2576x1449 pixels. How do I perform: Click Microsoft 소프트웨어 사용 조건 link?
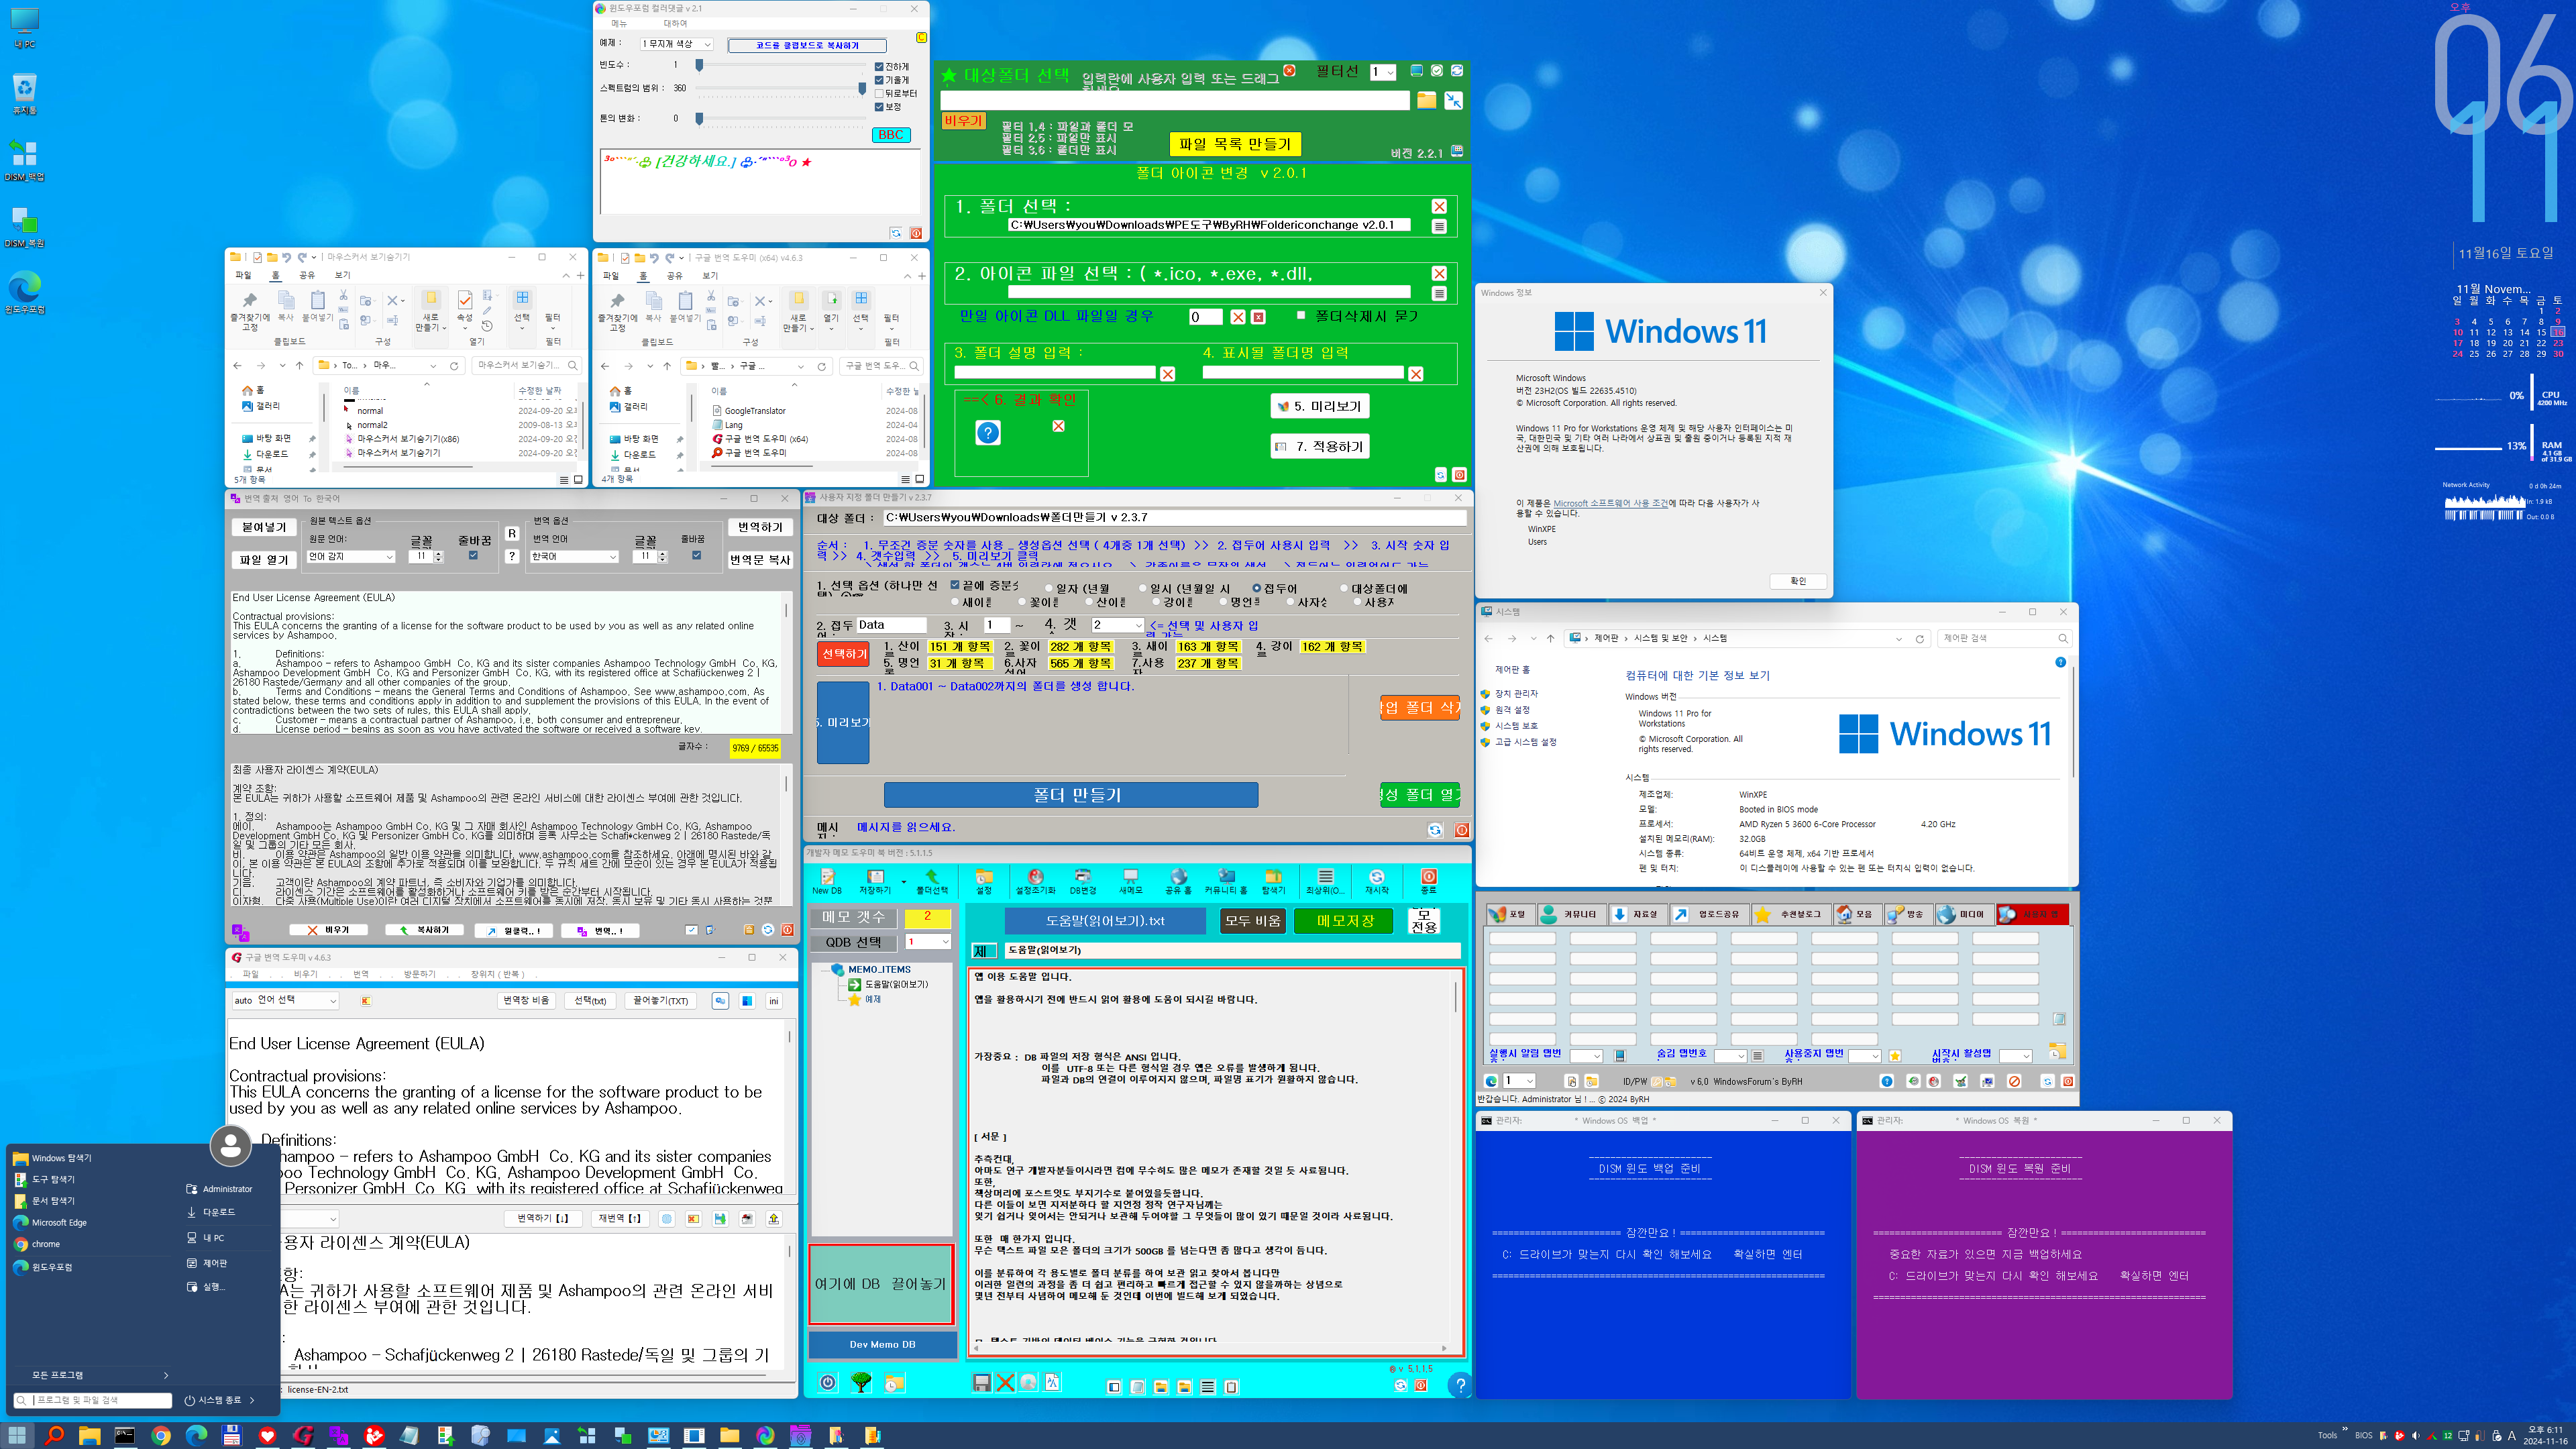click(1610, 503)
